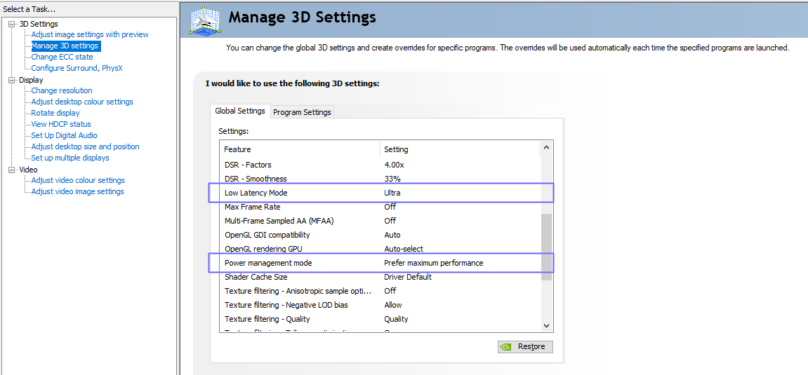Open Adjust video colour settings
The height and width of the screenshot is (375, 808).
[x=78, y=181]
